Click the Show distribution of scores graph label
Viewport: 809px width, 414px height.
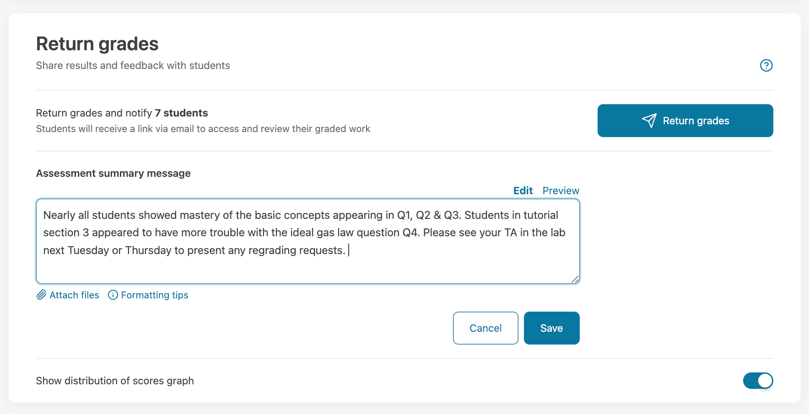pyautogui.click(x=115, y=381)
